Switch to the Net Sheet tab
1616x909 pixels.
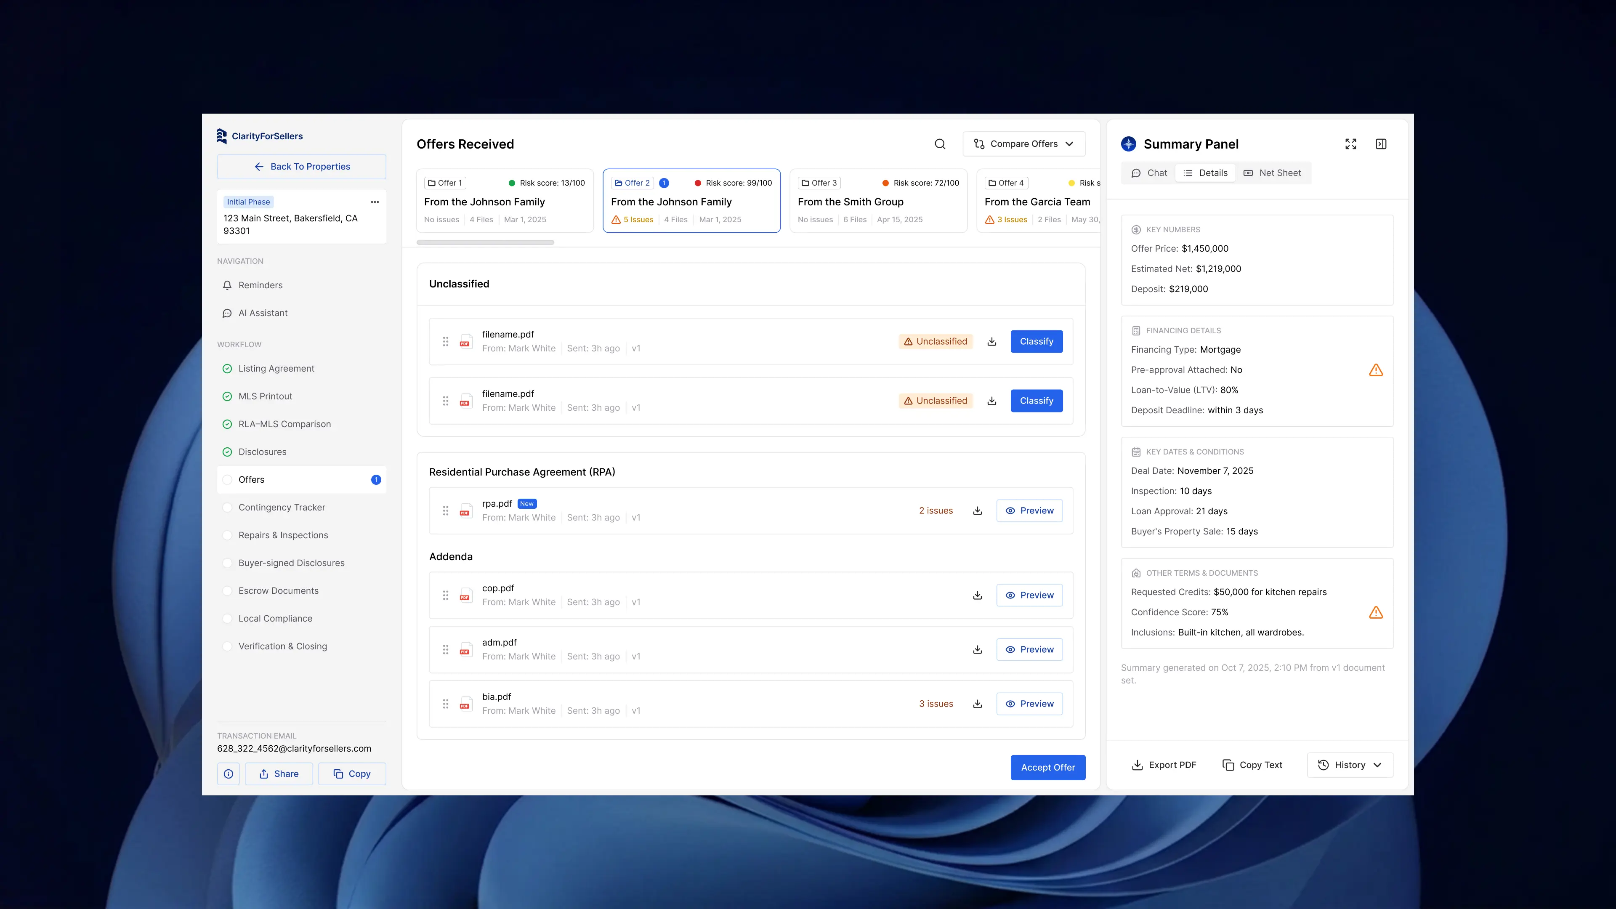click(x=1272, y=173)
